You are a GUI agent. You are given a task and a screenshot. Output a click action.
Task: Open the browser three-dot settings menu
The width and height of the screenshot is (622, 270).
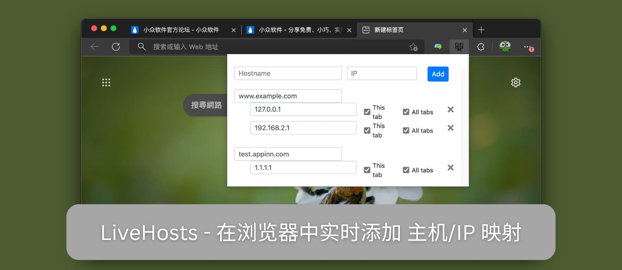click(528, 47)
